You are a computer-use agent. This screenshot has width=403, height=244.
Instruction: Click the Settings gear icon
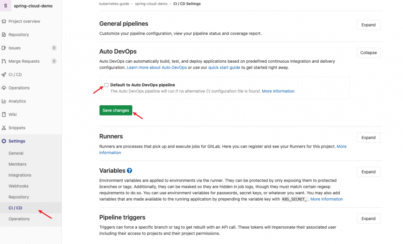coord(4,141)
